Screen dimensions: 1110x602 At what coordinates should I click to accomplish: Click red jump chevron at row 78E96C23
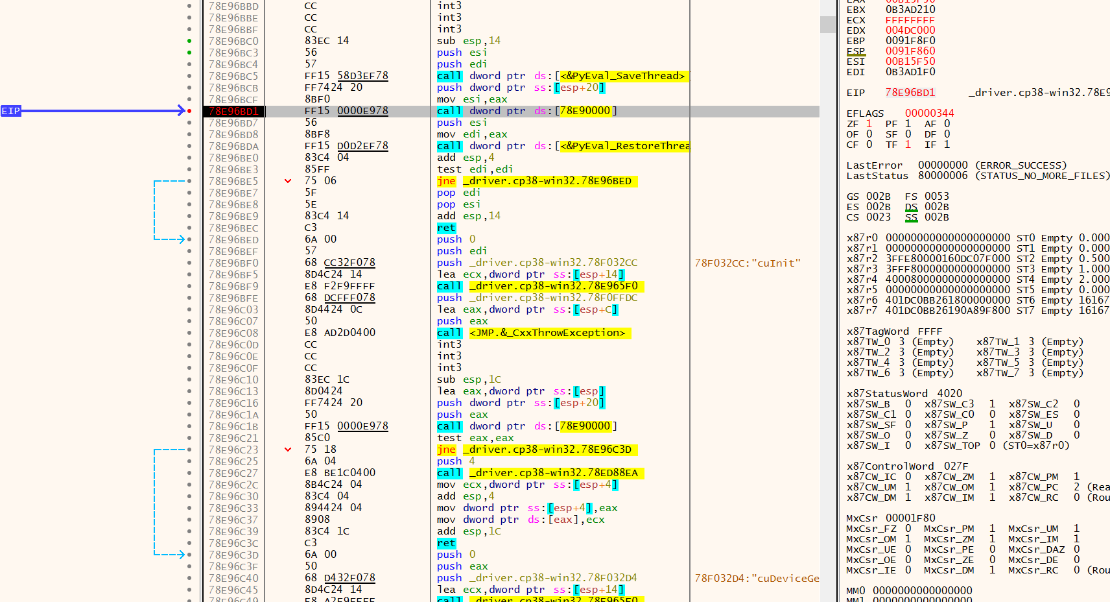point(288,450)
